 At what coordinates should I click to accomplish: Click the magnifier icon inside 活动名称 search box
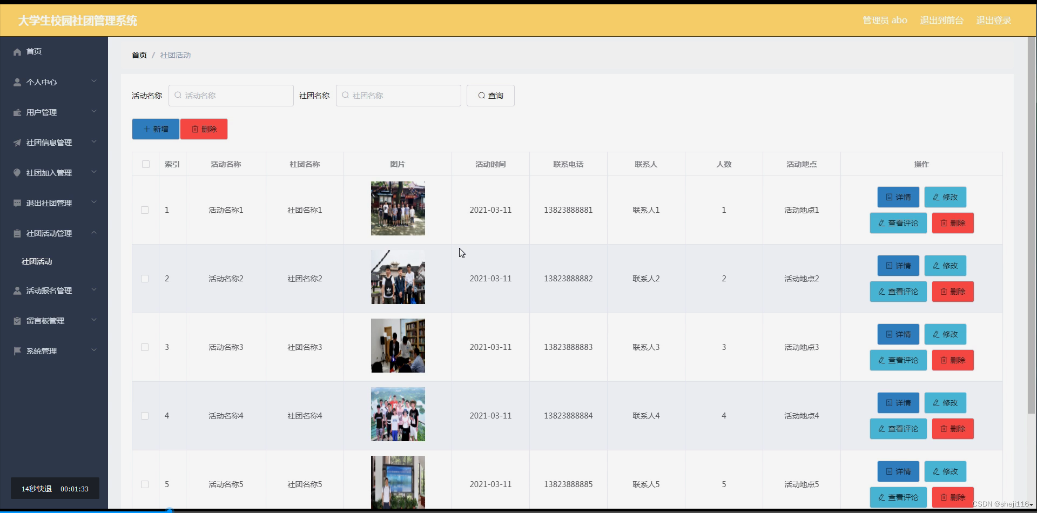[178, 95]
